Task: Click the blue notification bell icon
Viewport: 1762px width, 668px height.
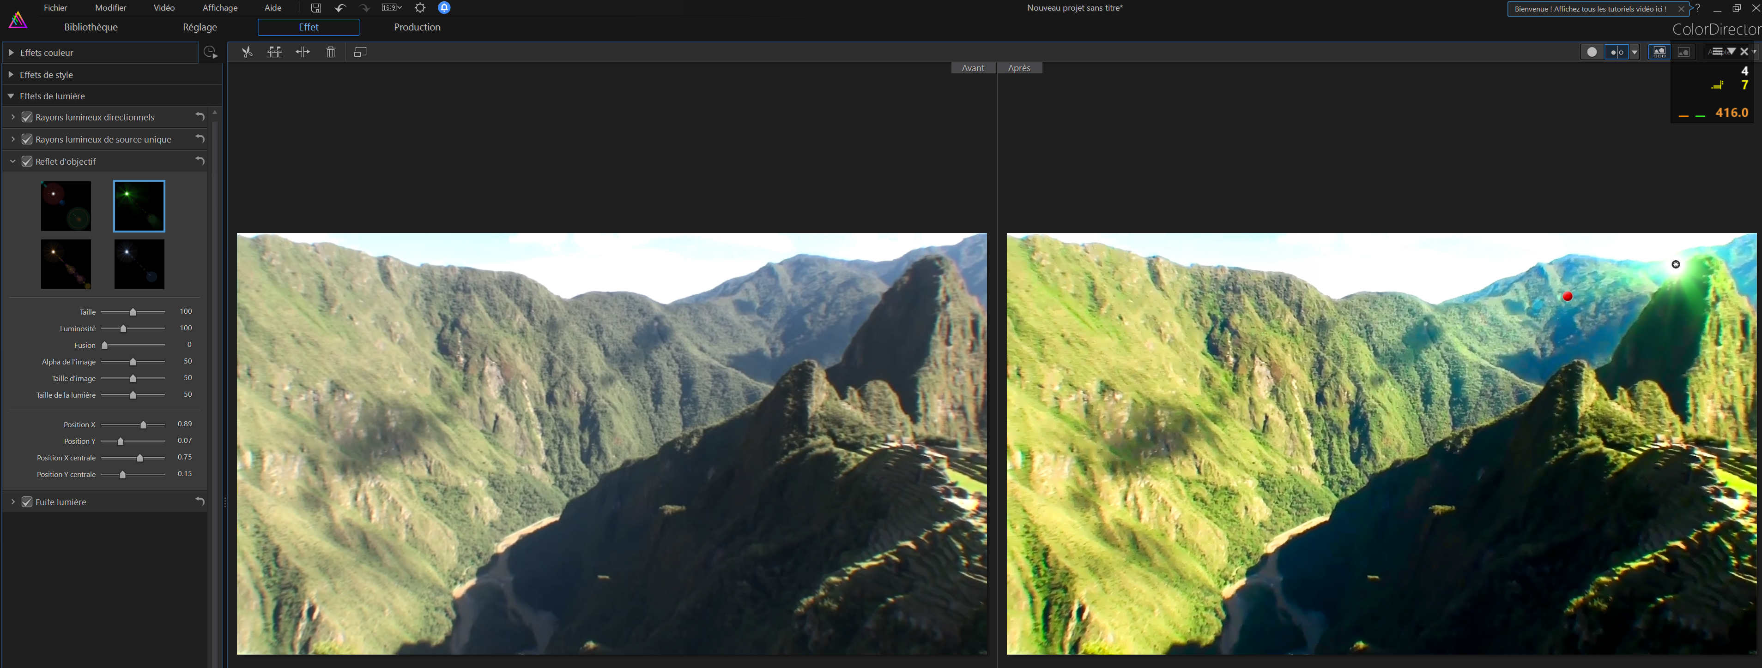Action: pyautogui.click(x=444, y=8)
